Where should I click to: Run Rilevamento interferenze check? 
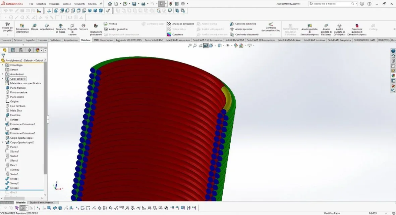point(22,28)
